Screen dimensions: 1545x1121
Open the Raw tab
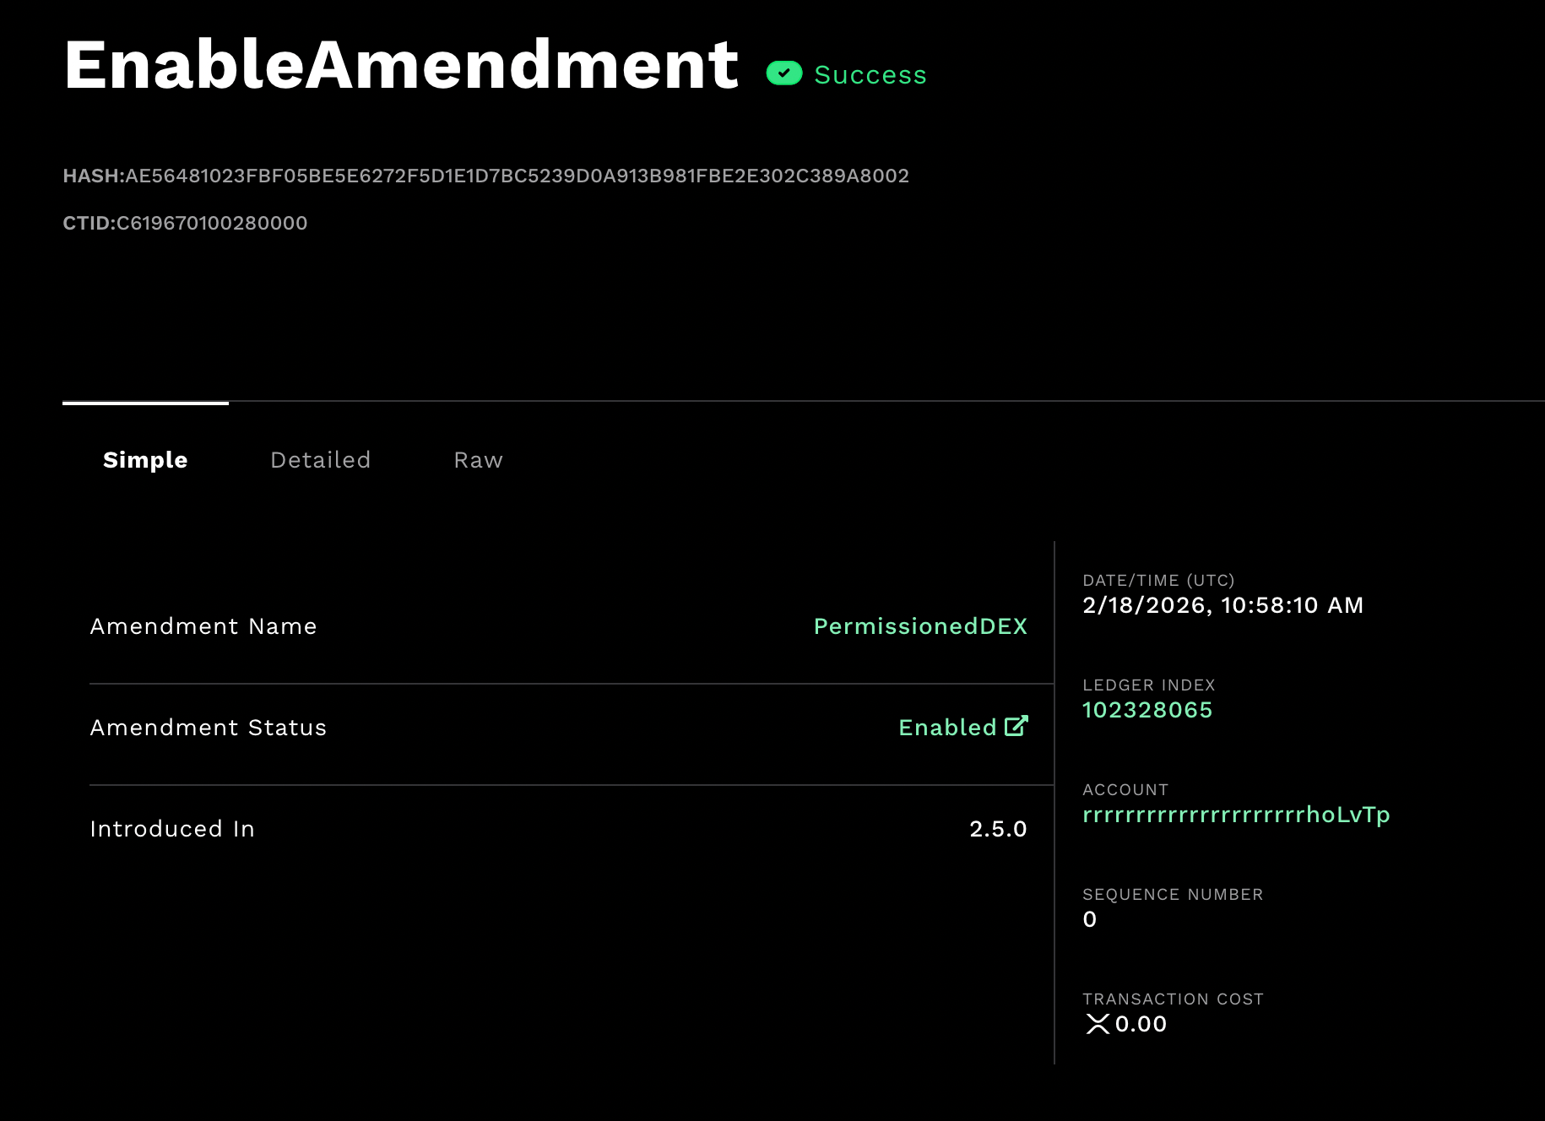[478, 460]
